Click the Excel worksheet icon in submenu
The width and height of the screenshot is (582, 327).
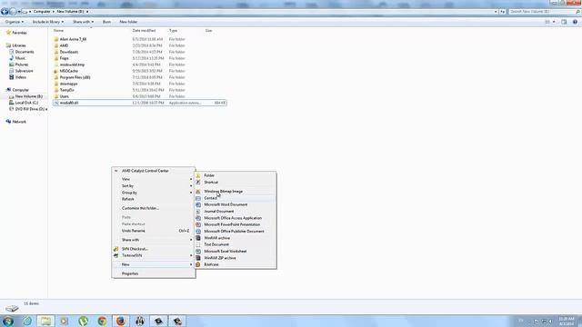pos(198,252)
